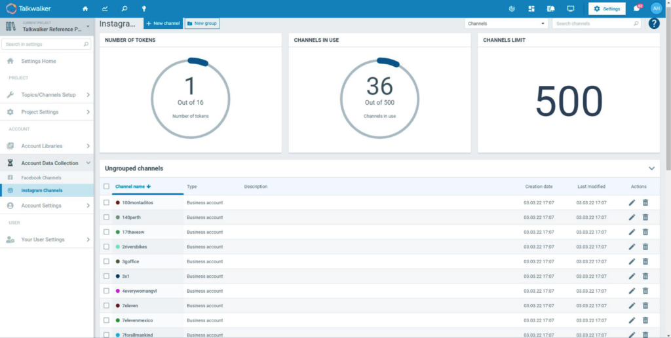The image size is (671, 338).
Task: Open the search magnifier icon in top bar
Action: pyautogui.click(x=124, y=9)
